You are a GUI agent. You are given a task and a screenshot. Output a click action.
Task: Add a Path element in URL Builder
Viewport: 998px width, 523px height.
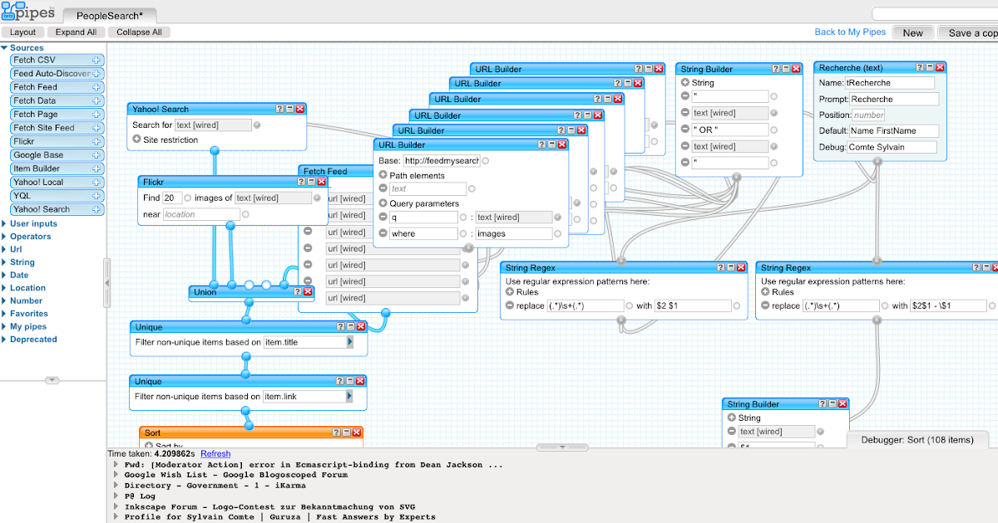pos(383,175)
